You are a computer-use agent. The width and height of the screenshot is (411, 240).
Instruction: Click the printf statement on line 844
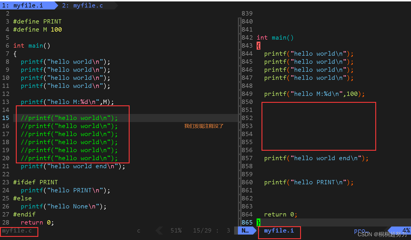[309, 54]
